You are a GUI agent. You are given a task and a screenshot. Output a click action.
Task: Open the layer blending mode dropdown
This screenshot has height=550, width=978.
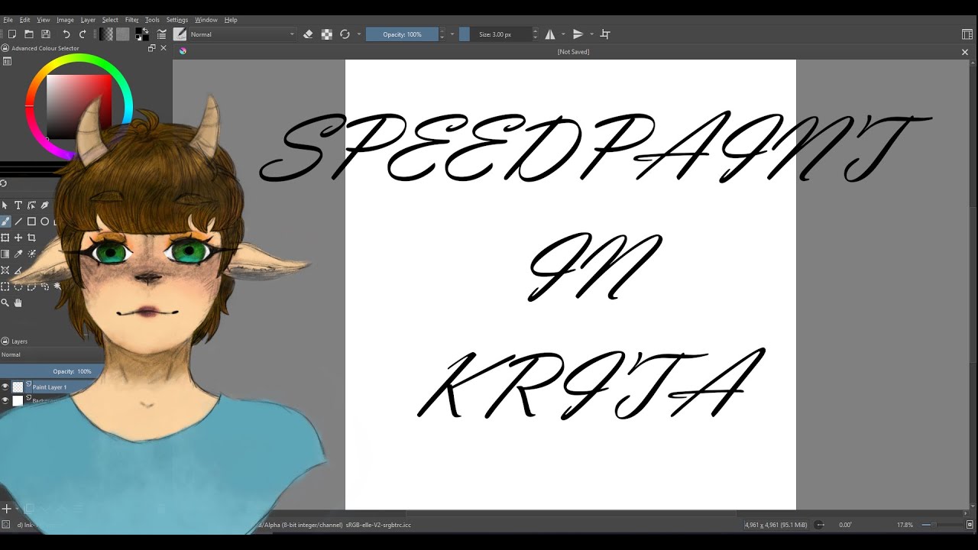[x=50, y=355]
